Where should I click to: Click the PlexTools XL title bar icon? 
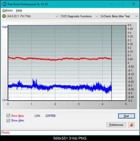(5, 4)
